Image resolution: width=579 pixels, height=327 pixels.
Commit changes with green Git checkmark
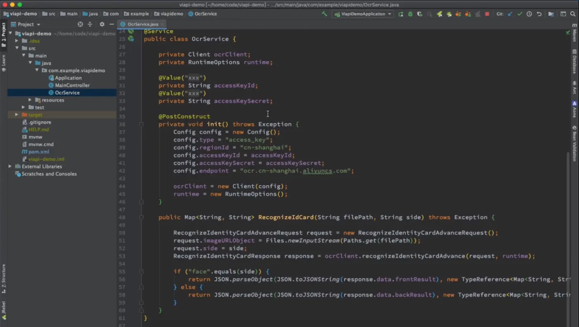tap(520, 14)
